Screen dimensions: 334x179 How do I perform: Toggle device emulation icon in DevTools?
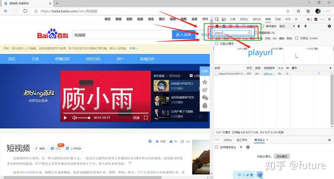pyautogui.click(x=224, y=19)
